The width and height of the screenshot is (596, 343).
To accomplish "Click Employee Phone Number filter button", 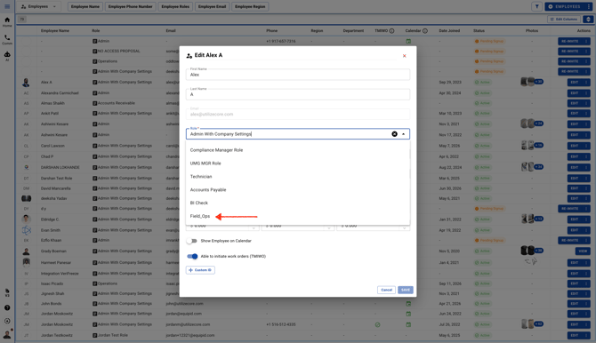I will tap(131, 6).
